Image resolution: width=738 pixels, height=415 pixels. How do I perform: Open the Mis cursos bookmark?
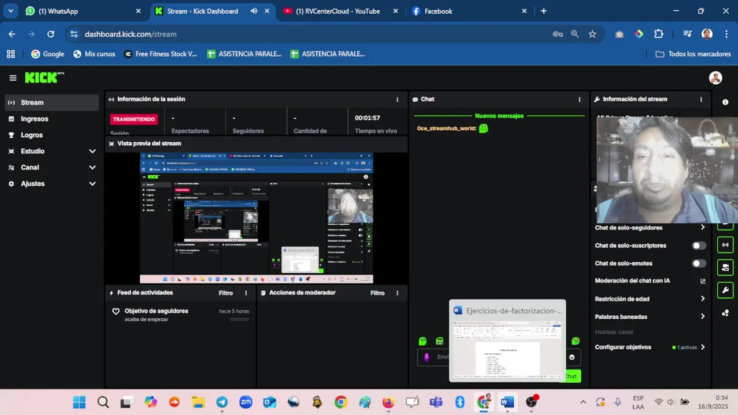(x=94, y=54)
